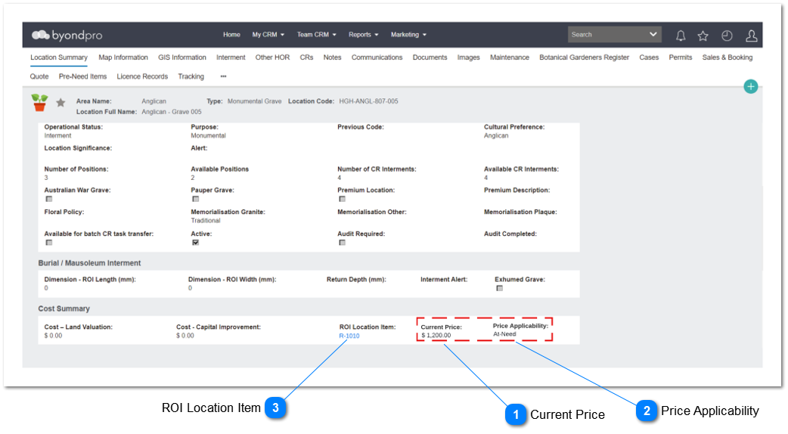Expand the My CRM dropdown menu

[x=268, y=35]
